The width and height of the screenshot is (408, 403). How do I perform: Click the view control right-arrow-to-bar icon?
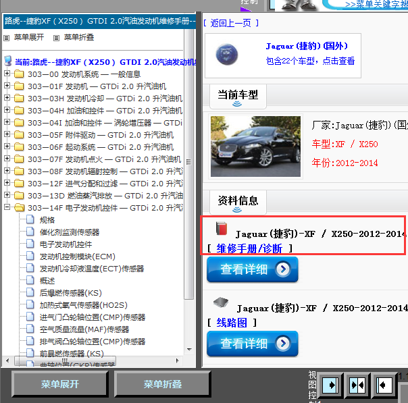coord(330,385)
